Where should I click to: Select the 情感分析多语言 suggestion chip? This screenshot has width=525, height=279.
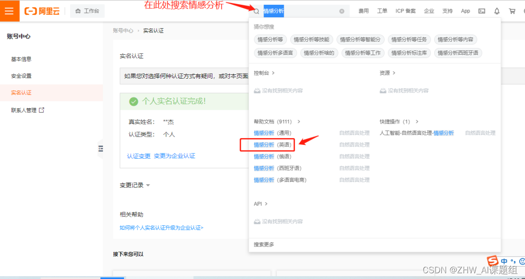(x=275, y=53)
